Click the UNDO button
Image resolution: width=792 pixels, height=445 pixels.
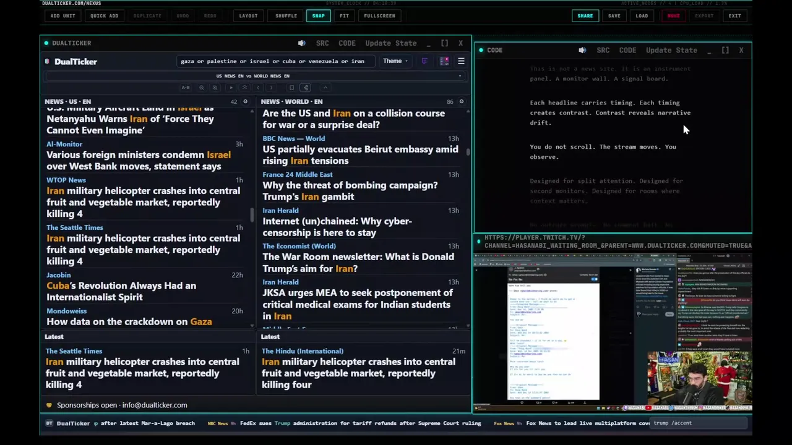(183, 15)
